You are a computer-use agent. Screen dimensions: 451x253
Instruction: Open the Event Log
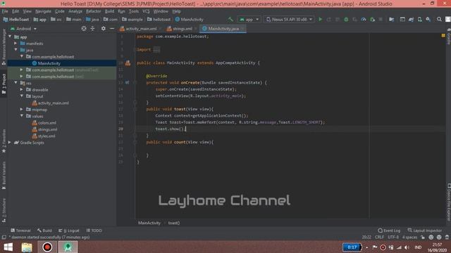(x=389, y=231)
